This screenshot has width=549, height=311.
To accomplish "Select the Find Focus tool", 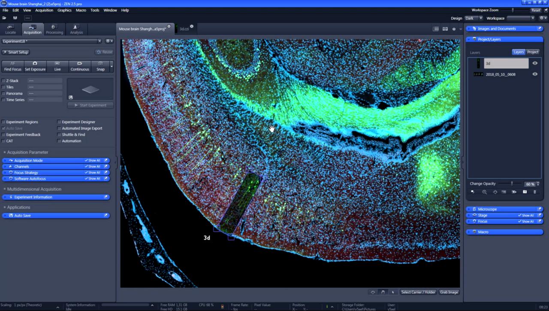I will coord(12,66).
